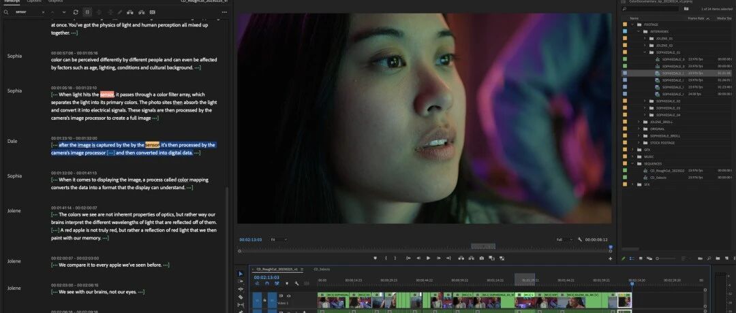Switch to the Graphics tab
Viewport: 736px width, 313px height.
55,1
